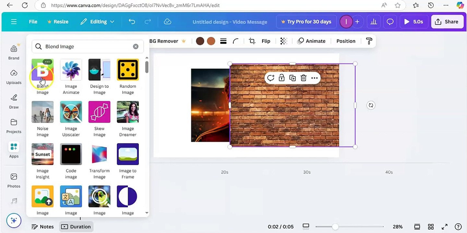The width and height of the screenshot is (467, 233).
Task: Open the Animate options
Action: click(312, 41)
